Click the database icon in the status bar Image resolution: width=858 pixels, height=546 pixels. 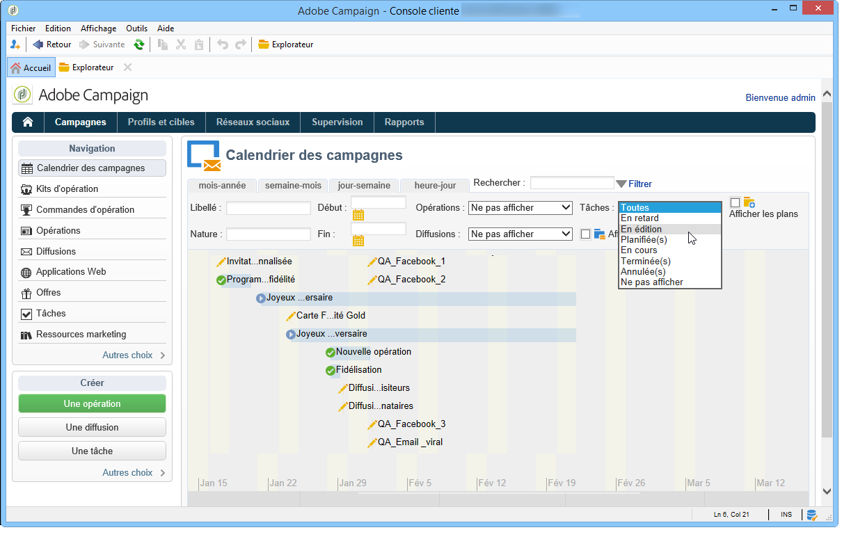point(811,515)
